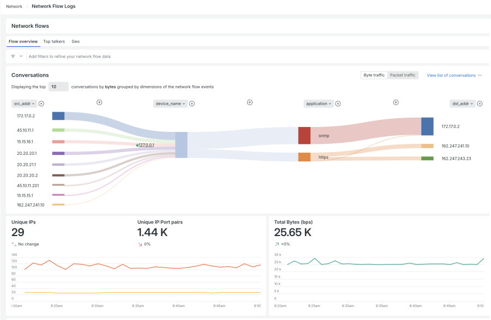Open the Top talkers tab

54,41
